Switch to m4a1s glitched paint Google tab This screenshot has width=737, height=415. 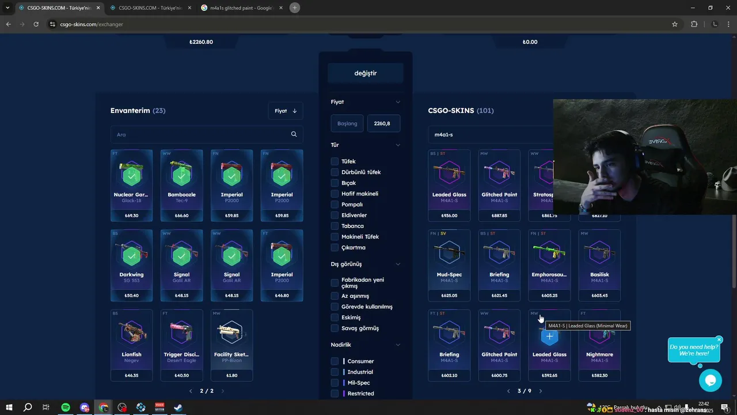coord(241,8)
